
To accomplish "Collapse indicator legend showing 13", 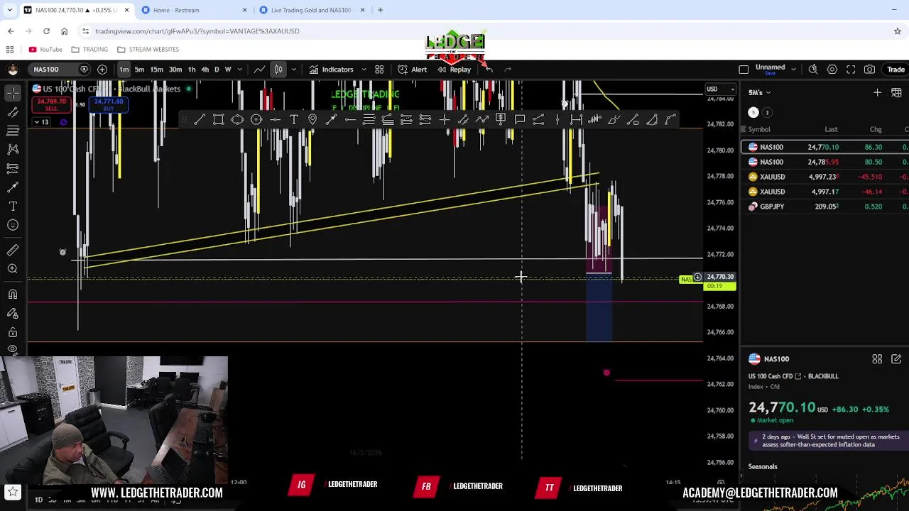I will tap(41, 122).
